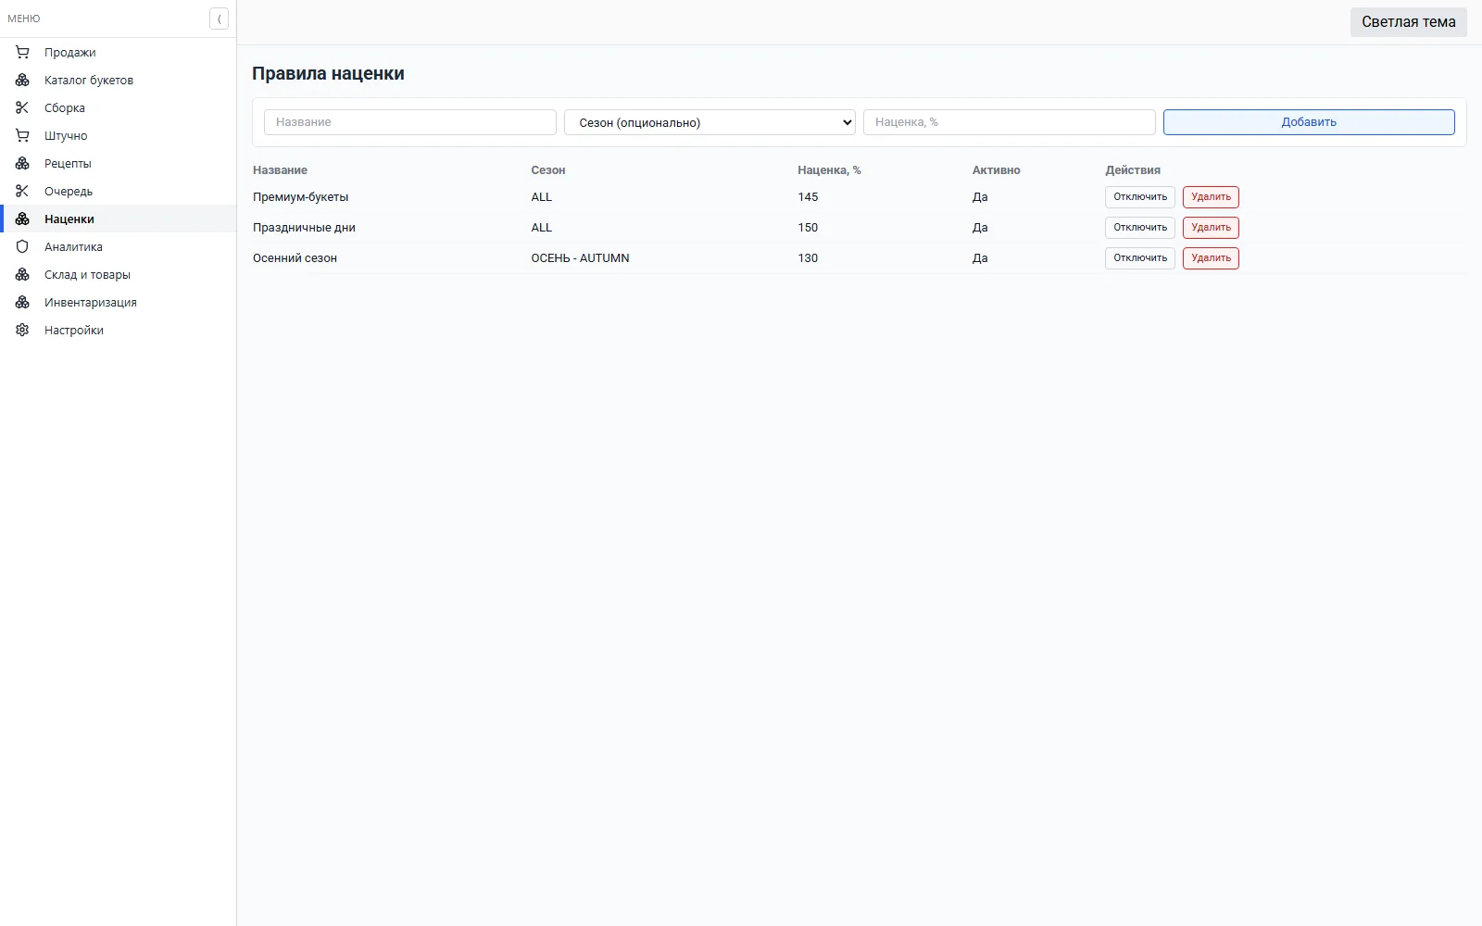This screenshot has width=1482, height=926.
Task: Click the icon beside Наценки
Action: pyautogui.click(x=22, y=219)
